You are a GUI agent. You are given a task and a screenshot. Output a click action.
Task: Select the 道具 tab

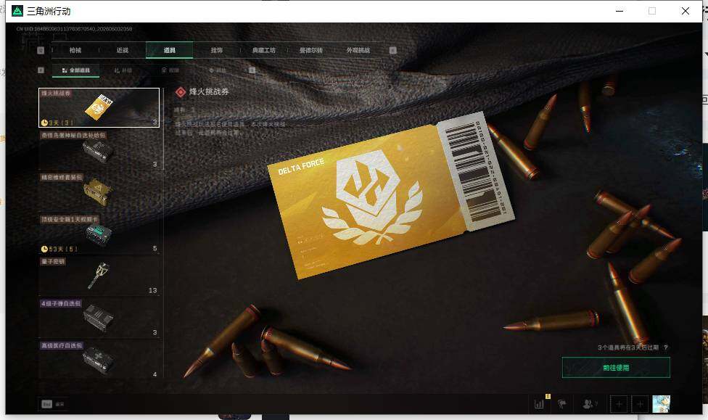point(169,50)
